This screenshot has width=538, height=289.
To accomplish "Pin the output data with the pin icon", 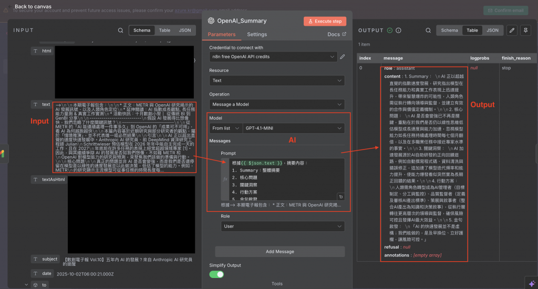I will coord(525,30).
